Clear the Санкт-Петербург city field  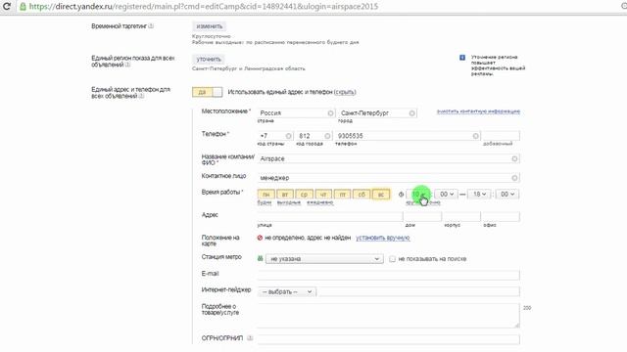411,113
